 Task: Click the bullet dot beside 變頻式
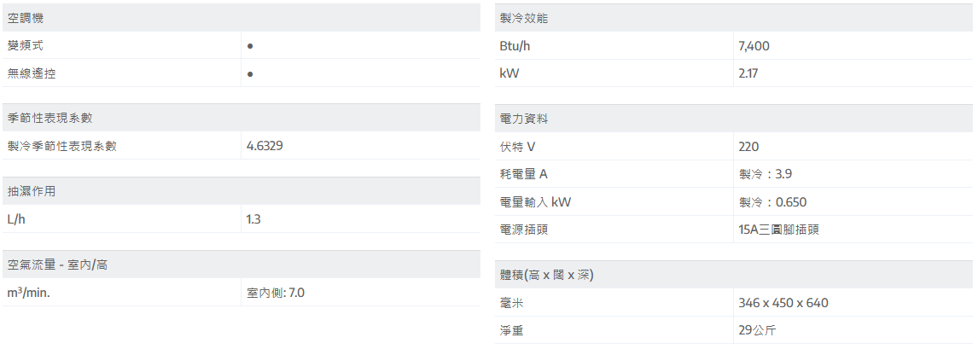(x=250, y=46)
